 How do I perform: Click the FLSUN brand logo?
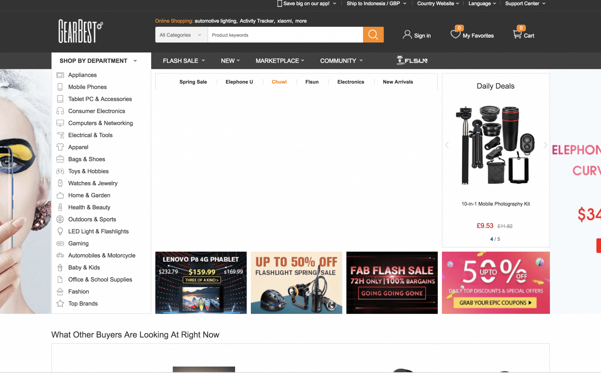[x=412, y=60]
